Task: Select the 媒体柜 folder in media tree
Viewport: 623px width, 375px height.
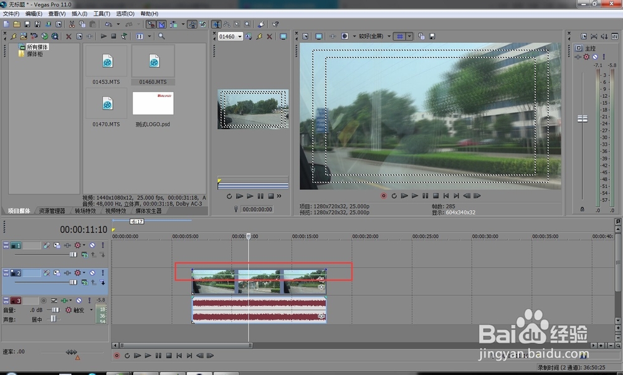Action: (34, 54)
